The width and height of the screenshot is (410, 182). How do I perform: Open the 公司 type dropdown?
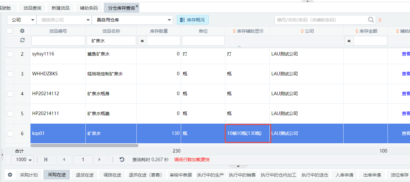tap(22, 20)
